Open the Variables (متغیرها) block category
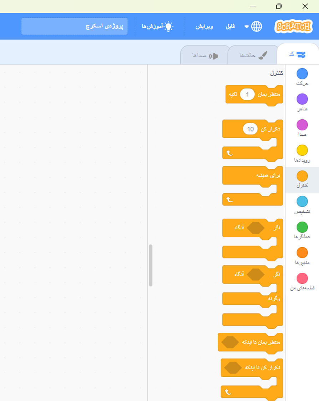The image size is (319, 401). 302,256
